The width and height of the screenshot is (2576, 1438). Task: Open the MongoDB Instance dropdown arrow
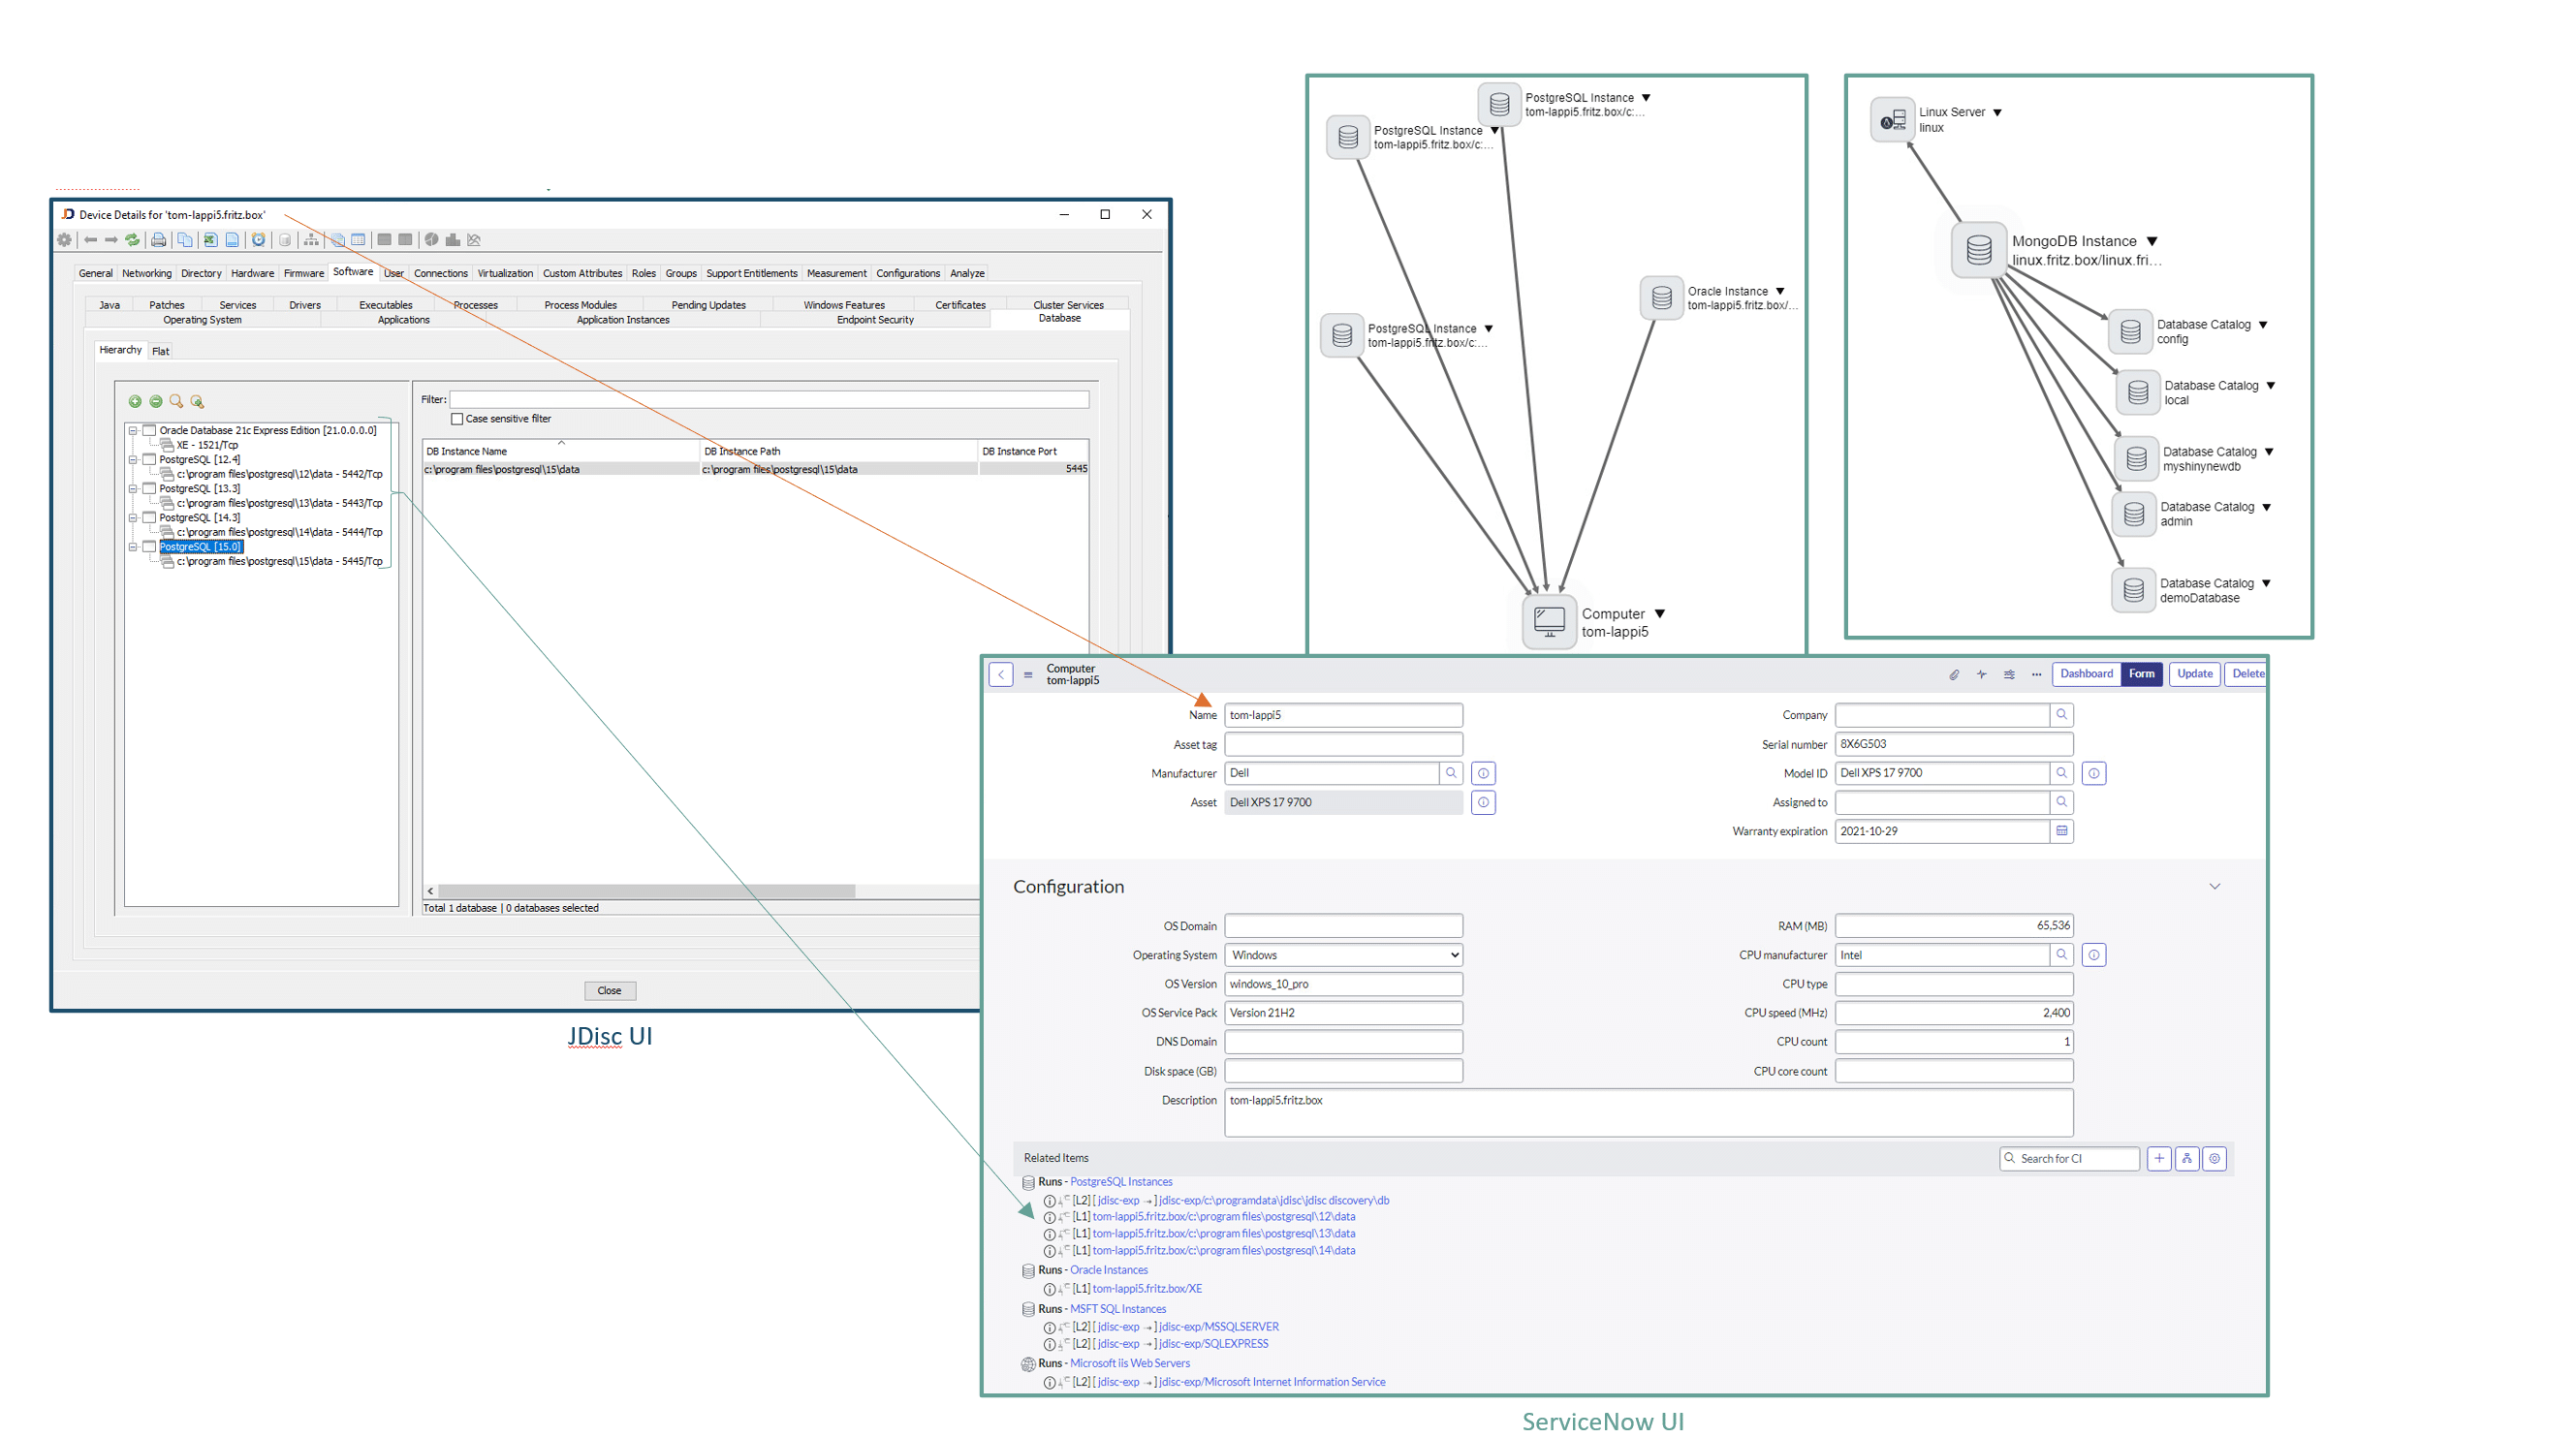[x=2151, y=241]
